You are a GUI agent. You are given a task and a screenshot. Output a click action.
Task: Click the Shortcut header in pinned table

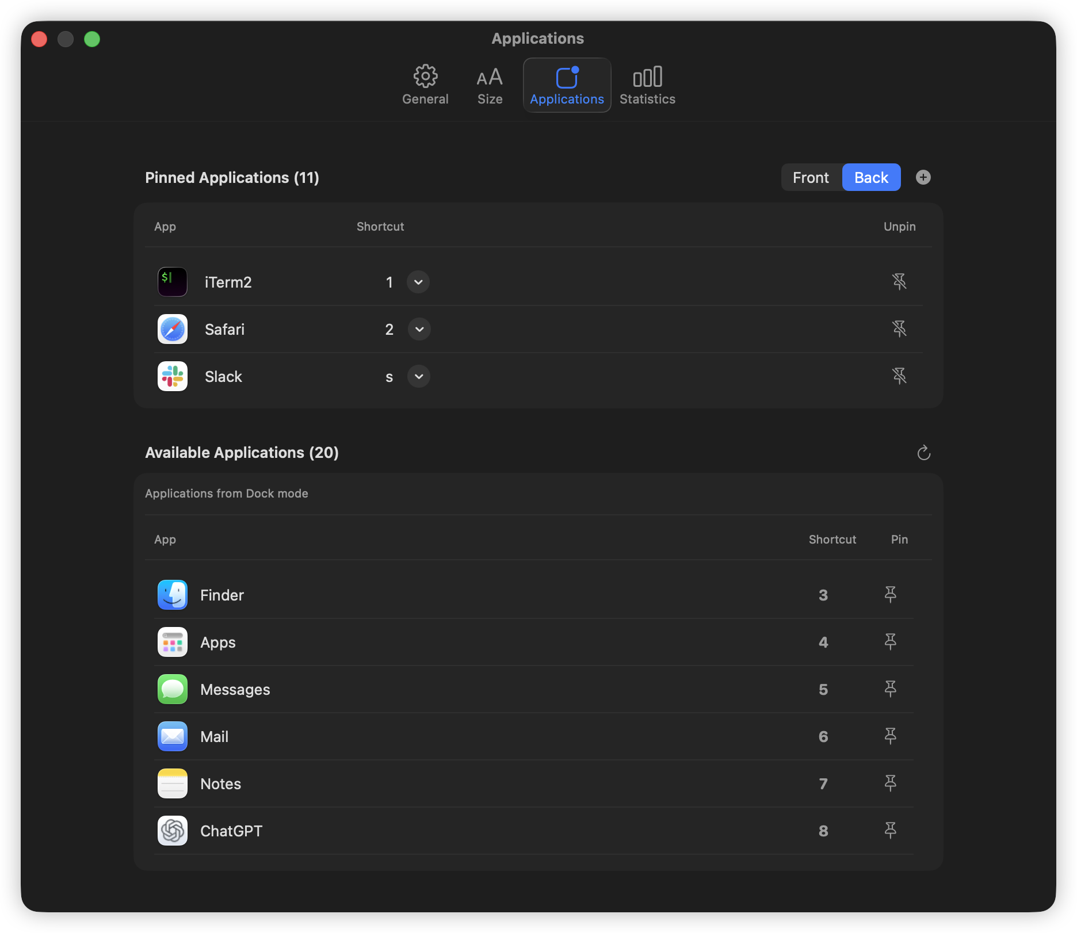click(x=380, y=227)
